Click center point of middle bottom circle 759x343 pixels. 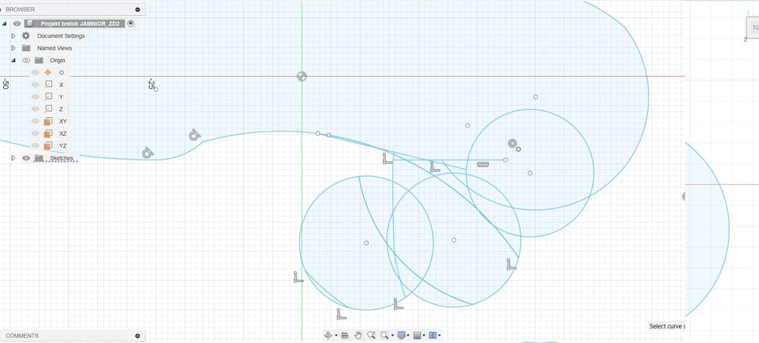point(454,239)
